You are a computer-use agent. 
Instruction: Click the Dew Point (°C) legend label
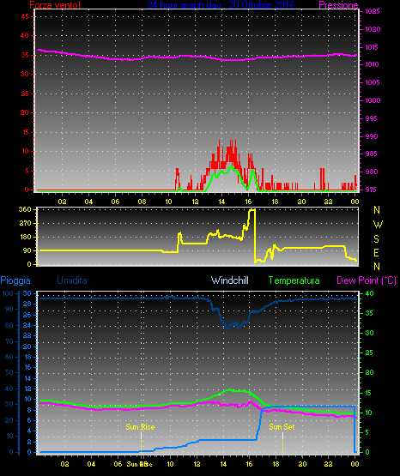click(367, 280)
